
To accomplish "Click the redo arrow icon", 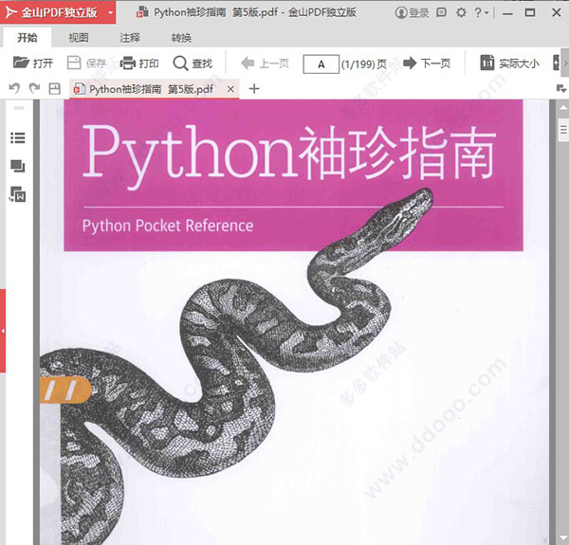I will coord(34,88).
